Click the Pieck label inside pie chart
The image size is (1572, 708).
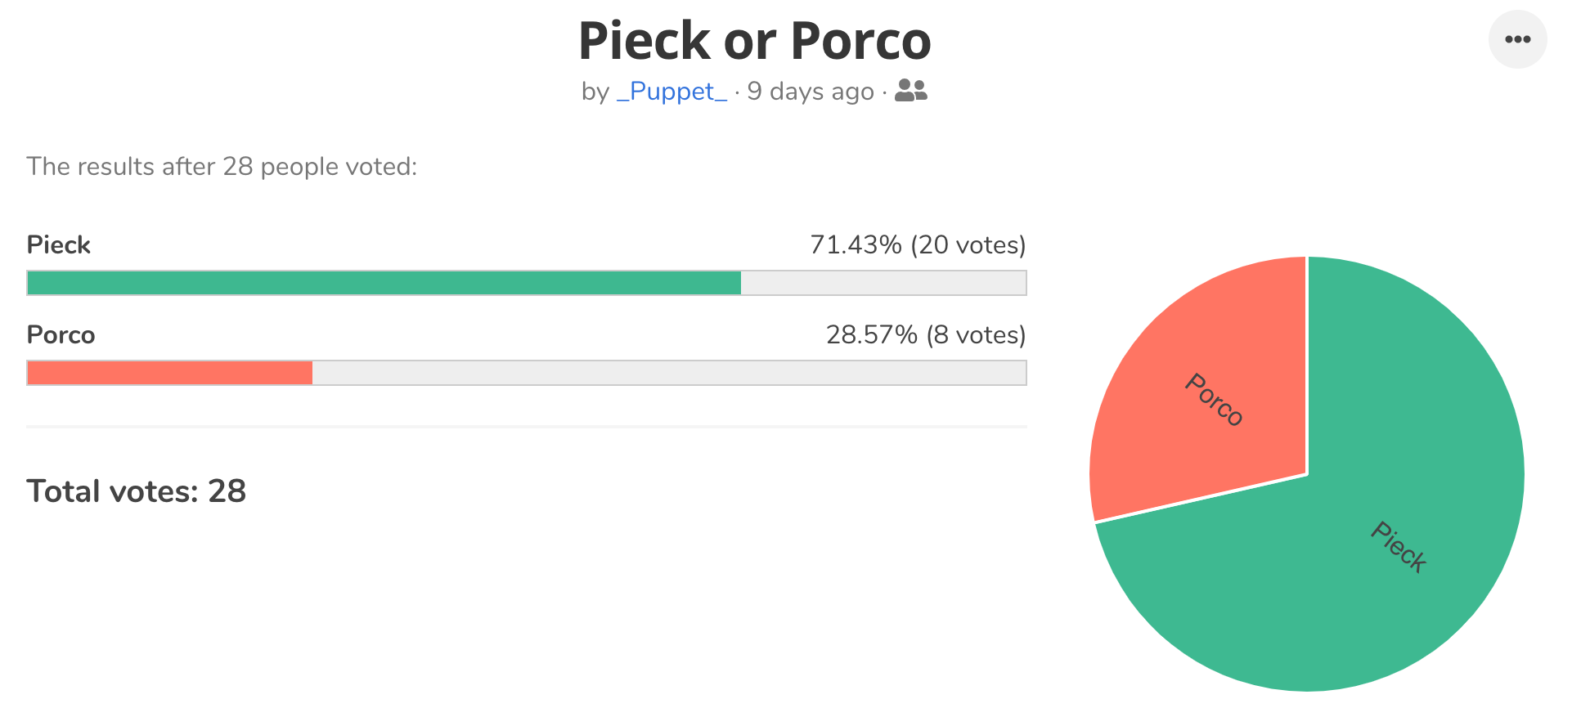pos(1399,547)
